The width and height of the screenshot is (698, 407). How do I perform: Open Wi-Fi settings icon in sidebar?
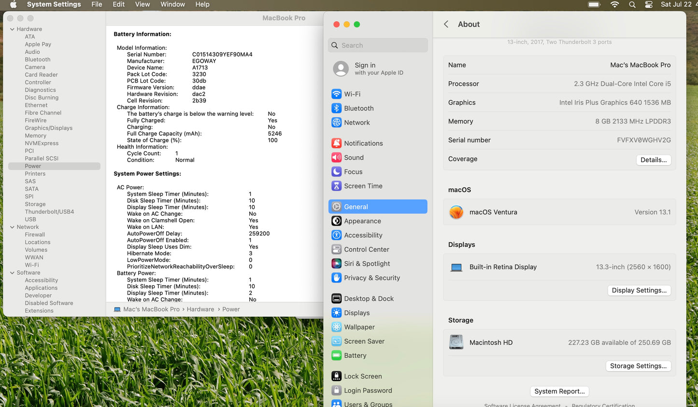[x=337, y=94]
